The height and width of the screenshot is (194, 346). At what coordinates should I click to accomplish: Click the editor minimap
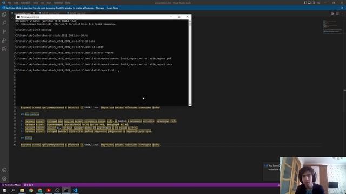point(332,27)
